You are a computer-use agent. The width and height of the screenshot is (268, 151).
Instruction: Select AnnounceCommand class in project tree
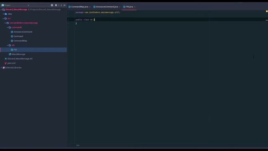(23, 32)
